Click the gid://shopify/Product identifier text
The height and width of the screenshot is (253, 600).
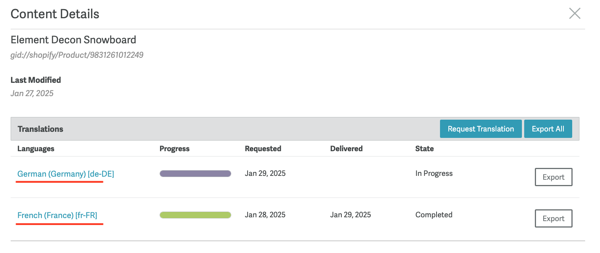point(77,55)
